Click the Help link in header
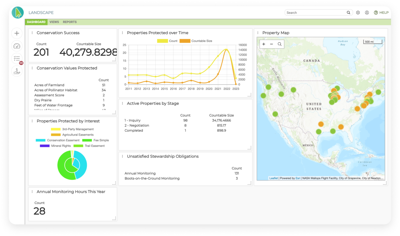 click(x=381, y=13)
